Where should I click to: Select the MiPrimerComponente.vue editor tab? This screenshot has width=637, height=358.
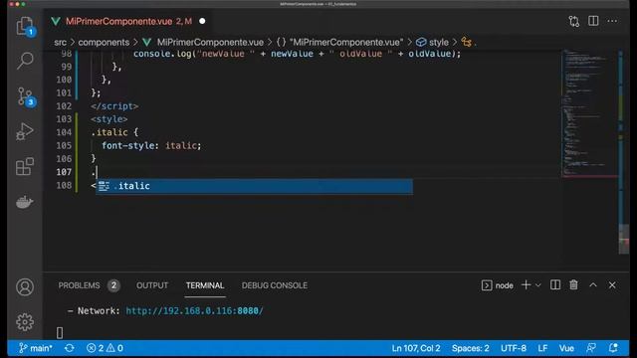click(128, 21)
